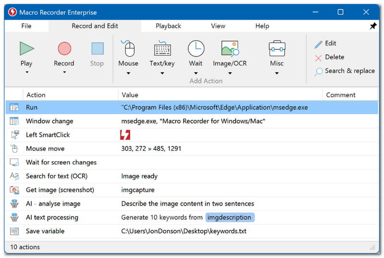Click the Mouse move row icon
384x258 pixels.
pos(14,148)
